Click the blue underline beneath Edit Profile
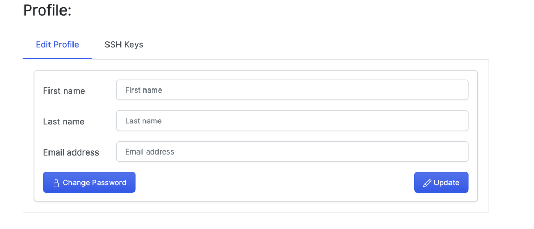 (57, 58)
